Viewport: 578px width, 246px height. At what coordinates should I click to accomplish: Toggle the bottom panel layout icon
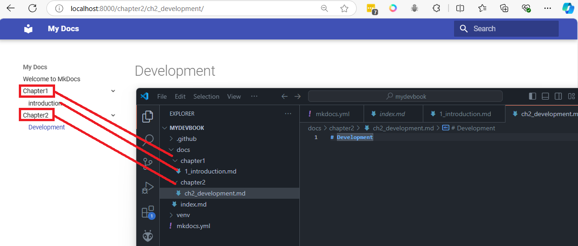click(545, 96)
